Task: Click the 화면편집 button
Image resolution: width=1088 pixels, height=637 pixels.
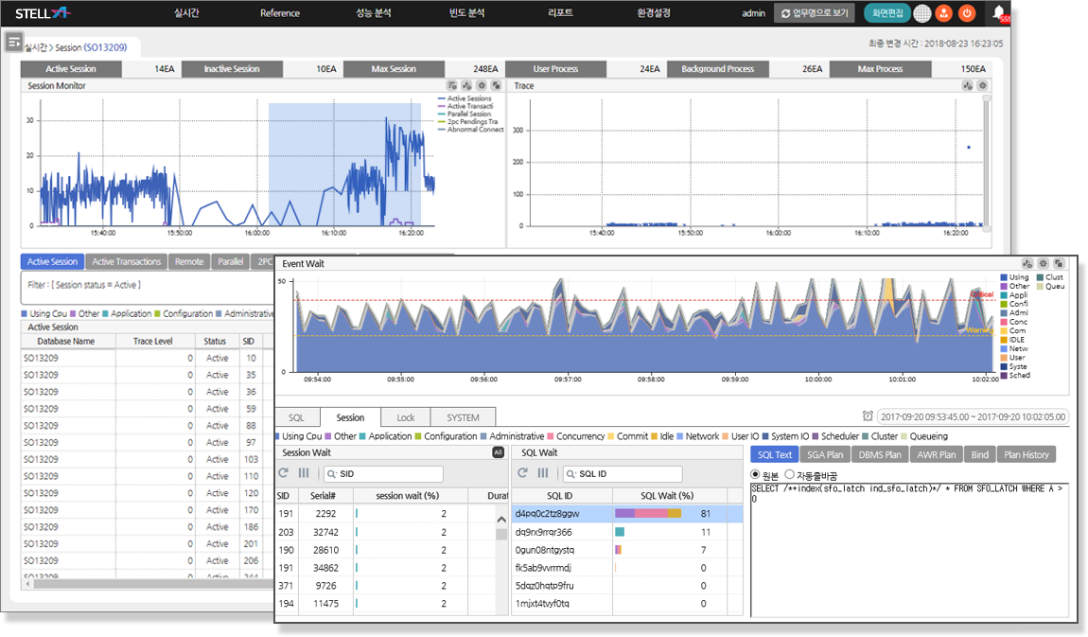Action: (x=886, y=13)
